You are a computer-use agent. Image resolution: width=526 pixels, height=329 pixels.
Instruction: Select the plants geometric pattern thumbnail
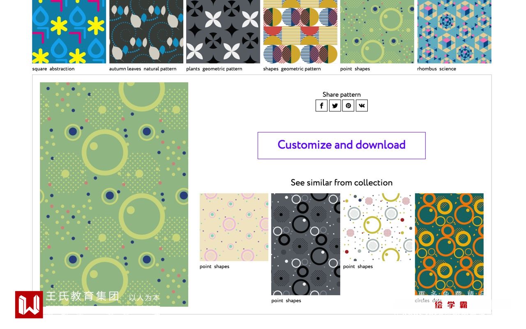[223, 32]
